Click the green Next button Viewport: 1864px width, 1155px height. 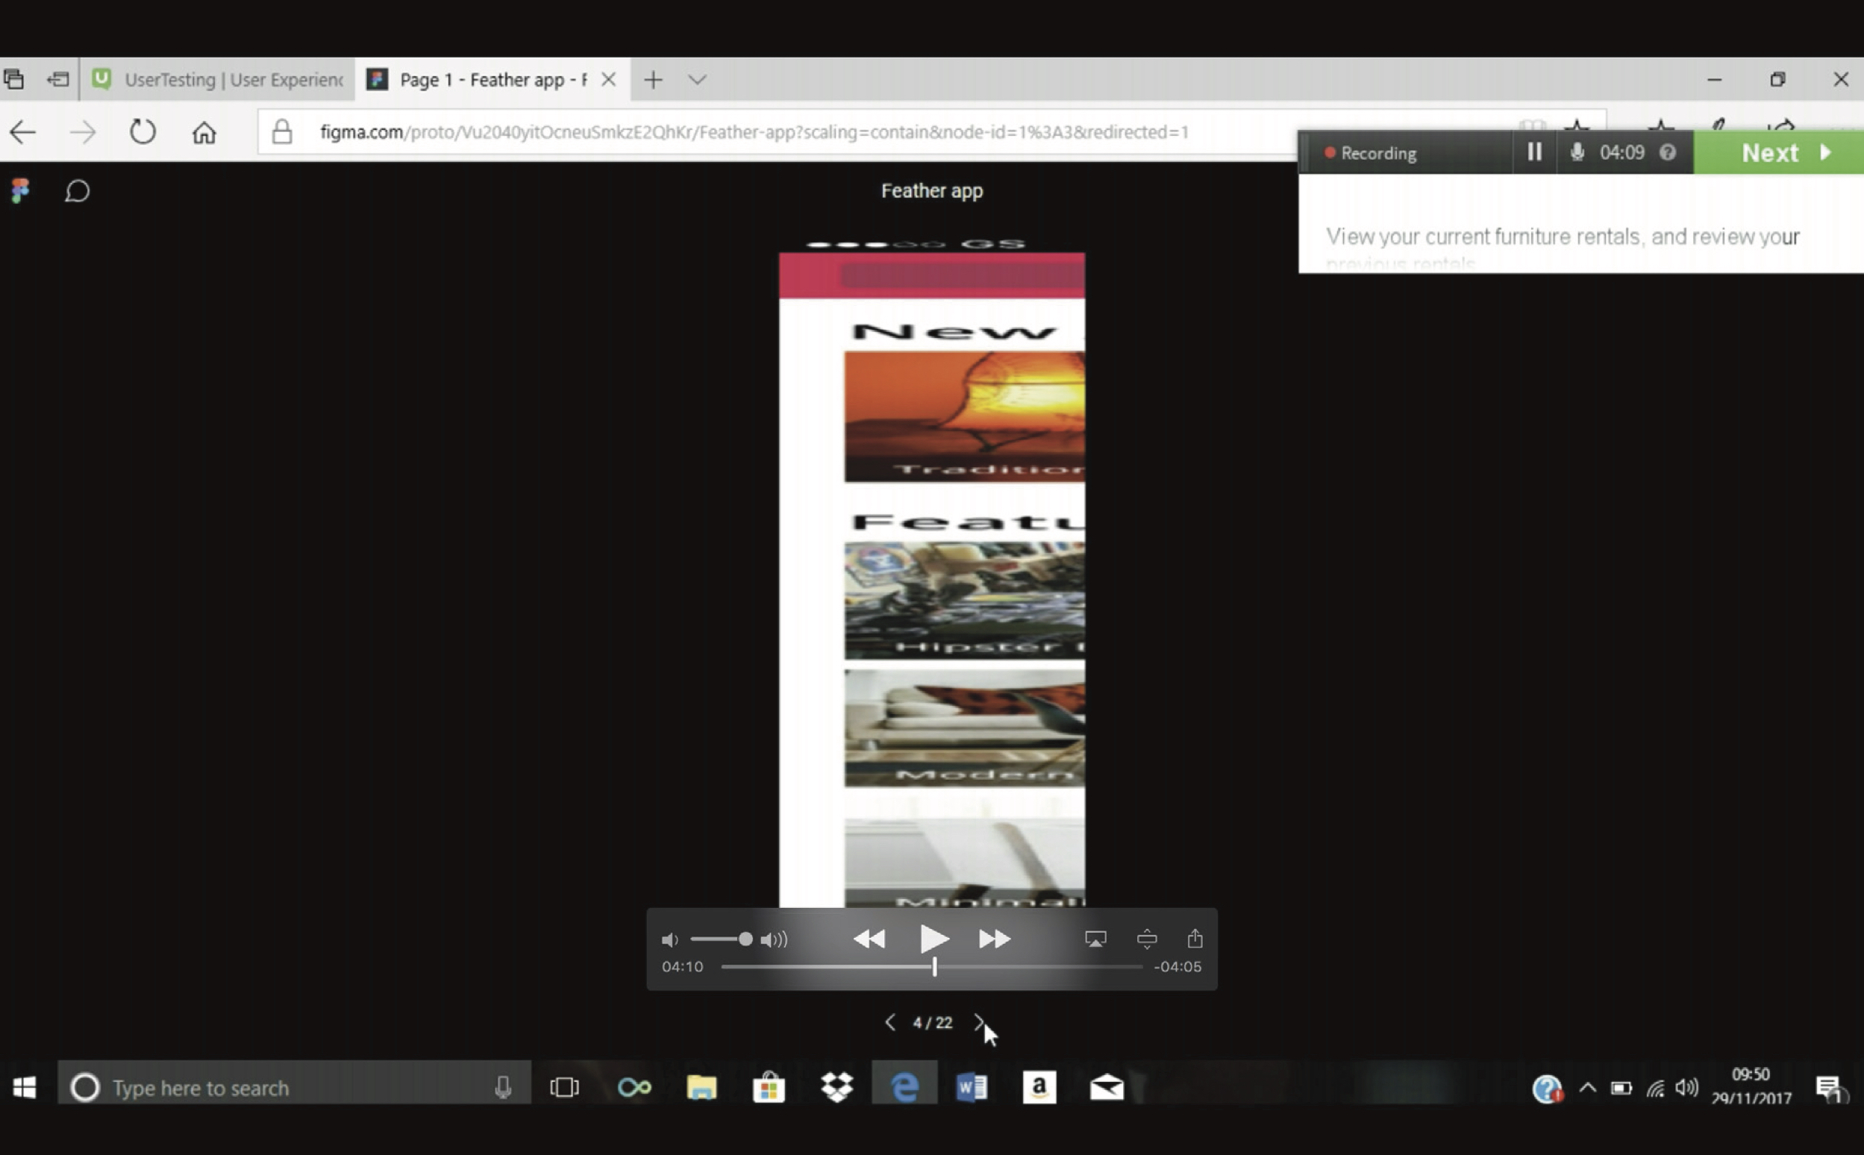click(x=1780, y=153)
